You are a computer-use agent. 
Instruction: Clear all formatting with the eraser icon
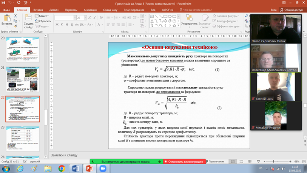[101, 18]
